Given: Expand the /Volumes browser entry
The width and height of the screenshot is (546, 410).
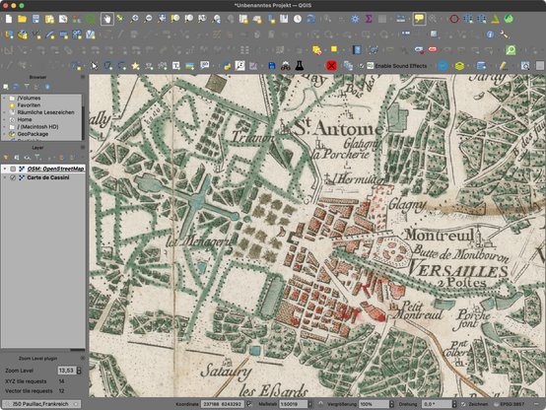Looking at the screenshot, I should pyautogui.click(x=5, y=99).
